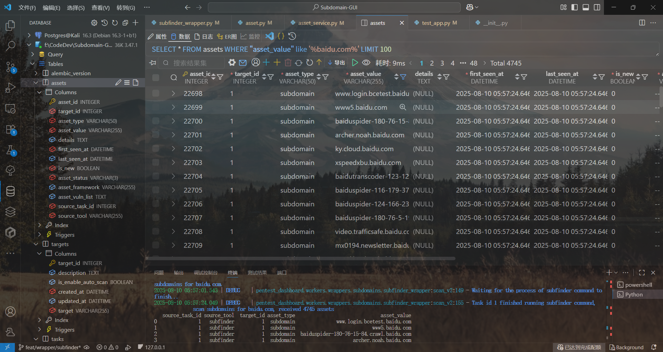Click the curly braces JSON icon

281,36
